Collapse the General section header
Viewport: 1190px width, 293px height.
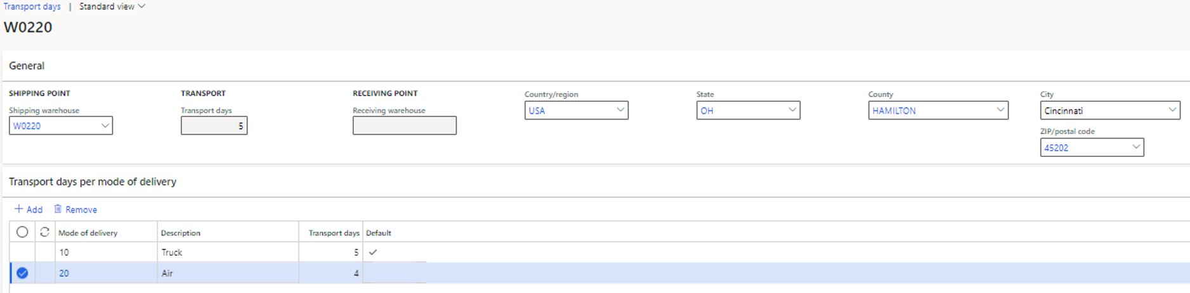point(27,66)
